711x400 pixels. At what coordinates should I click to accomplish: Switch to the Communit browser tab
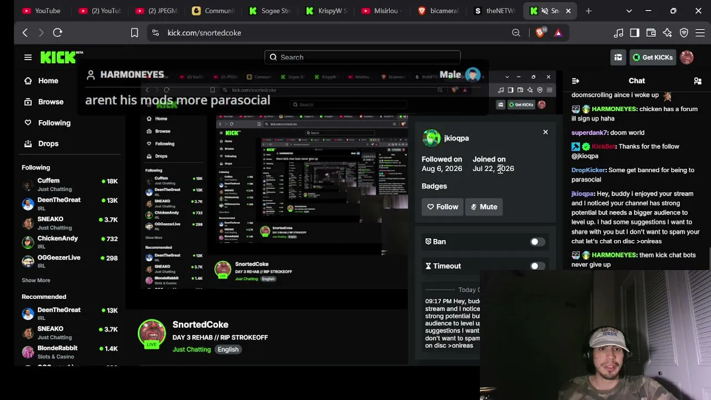213,11
